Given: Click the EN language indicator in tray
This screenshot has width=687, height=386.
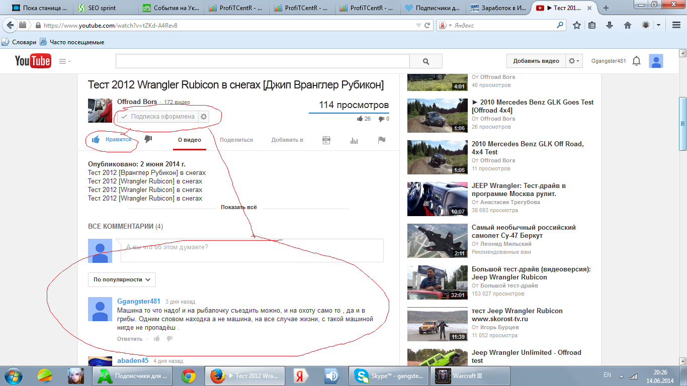Looking at the screenshot, I should (607, 375).
